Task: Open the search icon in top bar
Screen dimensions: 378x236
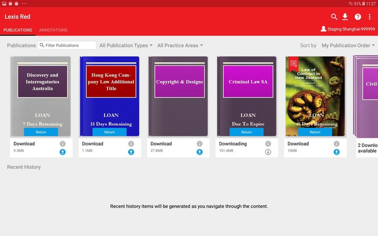Action: (334, 17)
